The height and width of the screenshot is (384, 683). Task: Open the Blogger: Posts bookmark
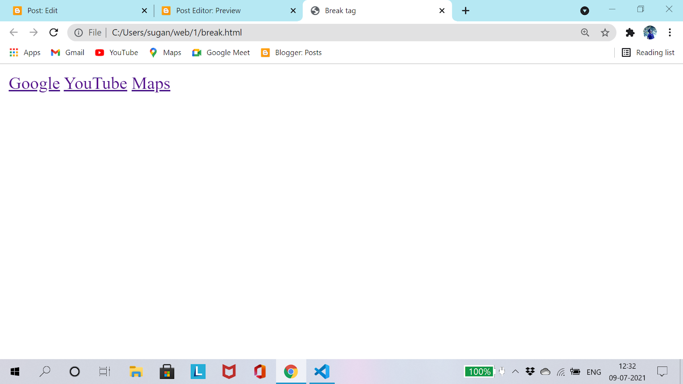[292, 52]
